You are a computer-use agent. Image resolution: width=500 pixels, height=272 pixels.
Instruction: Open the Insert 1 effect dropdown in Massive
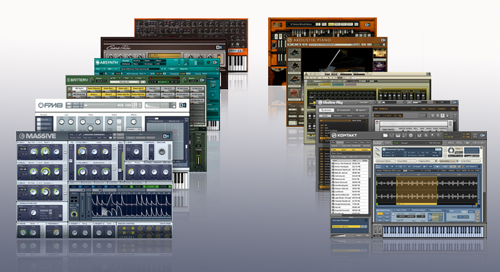[x=86, y=223]
